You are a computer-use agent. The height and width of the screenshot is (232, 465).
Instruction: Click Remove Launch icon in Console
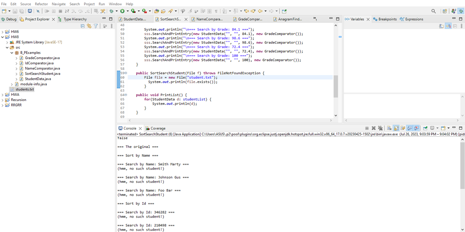tap(374, 128)
